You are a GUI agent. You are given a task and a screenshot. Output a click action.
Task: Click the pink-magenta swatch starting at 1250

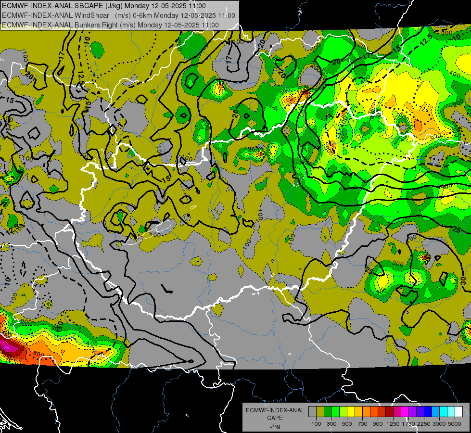(397, 412)
